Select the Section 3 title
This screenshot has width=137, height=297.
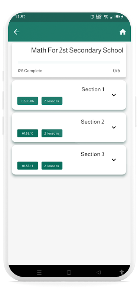[92, 154]
